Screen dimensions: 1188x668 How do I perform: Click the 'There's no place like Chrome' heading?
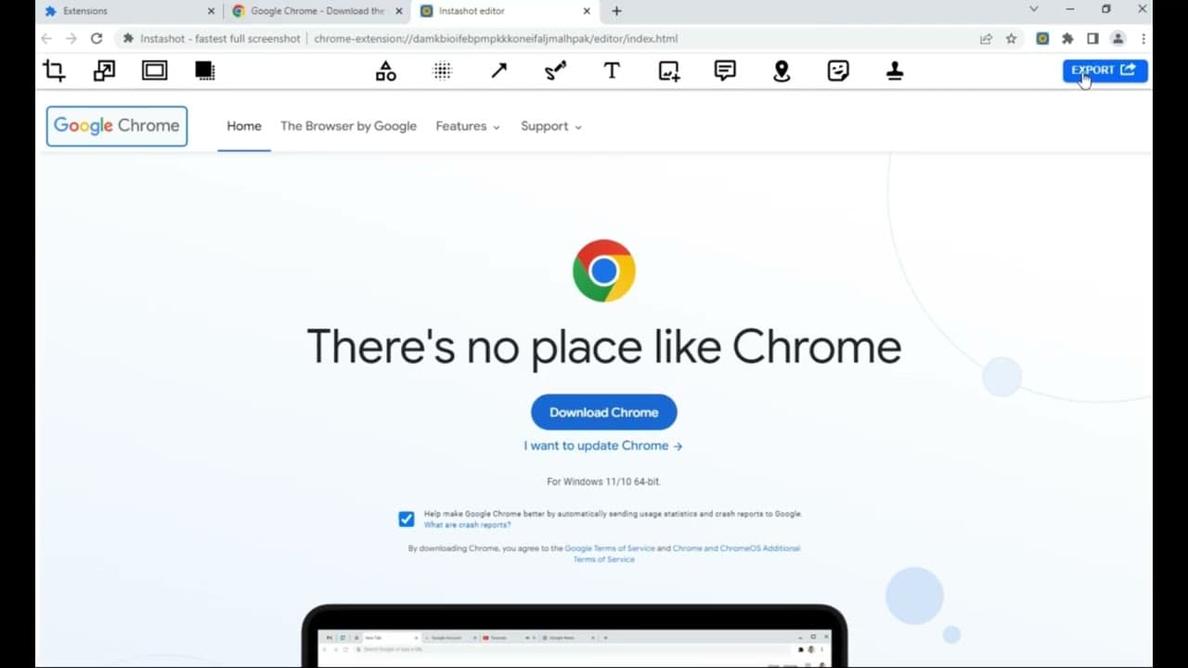point(604,347)
